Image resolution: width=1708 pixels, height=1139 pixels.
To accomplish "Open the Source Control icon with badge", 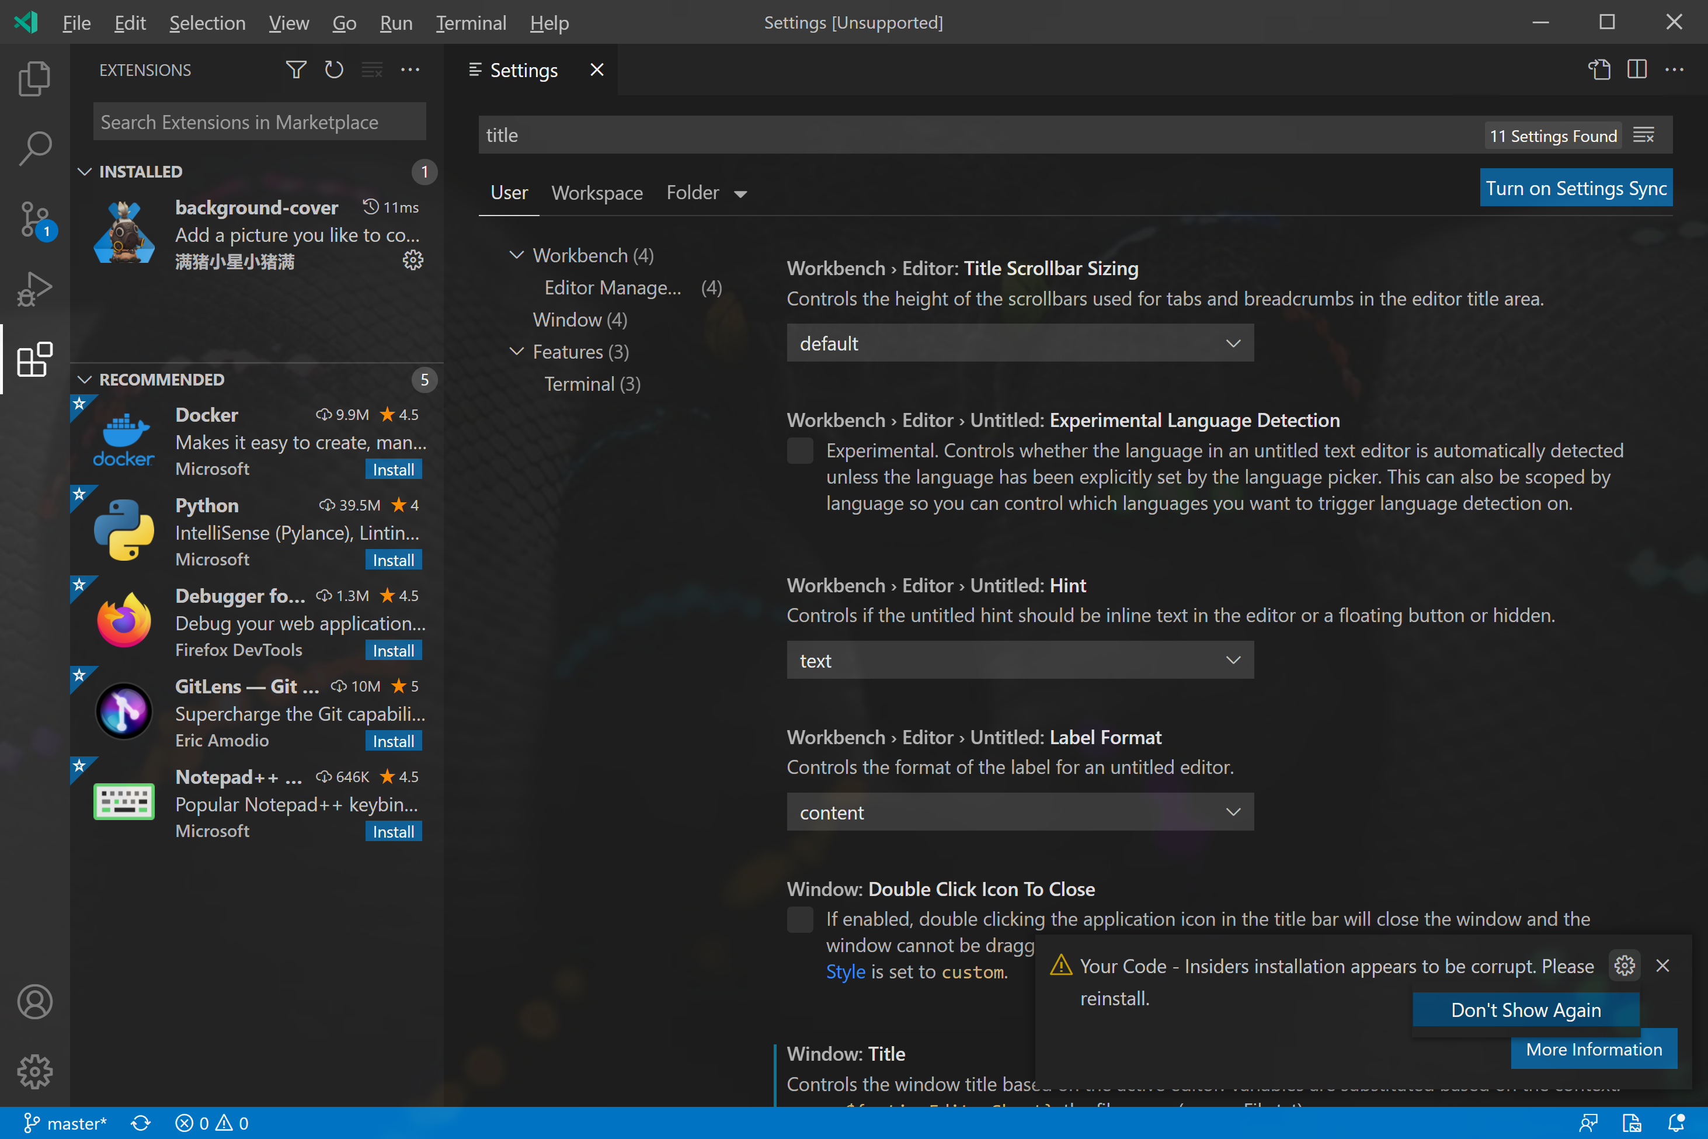I will click(34, 218).
